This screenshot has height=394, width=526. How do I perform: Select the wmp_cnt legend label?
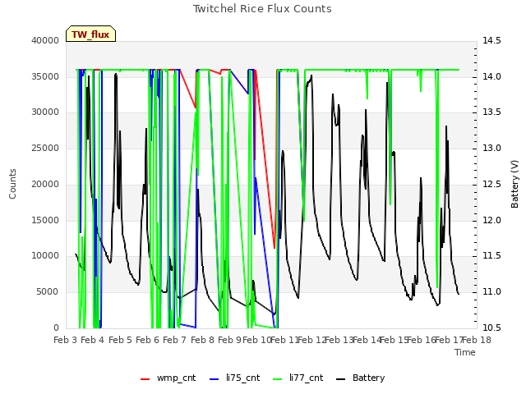(x=176, y=378)
